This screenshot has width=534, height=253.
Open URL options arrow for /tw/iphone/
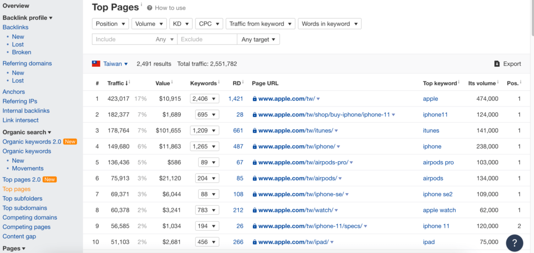[338, 147]
